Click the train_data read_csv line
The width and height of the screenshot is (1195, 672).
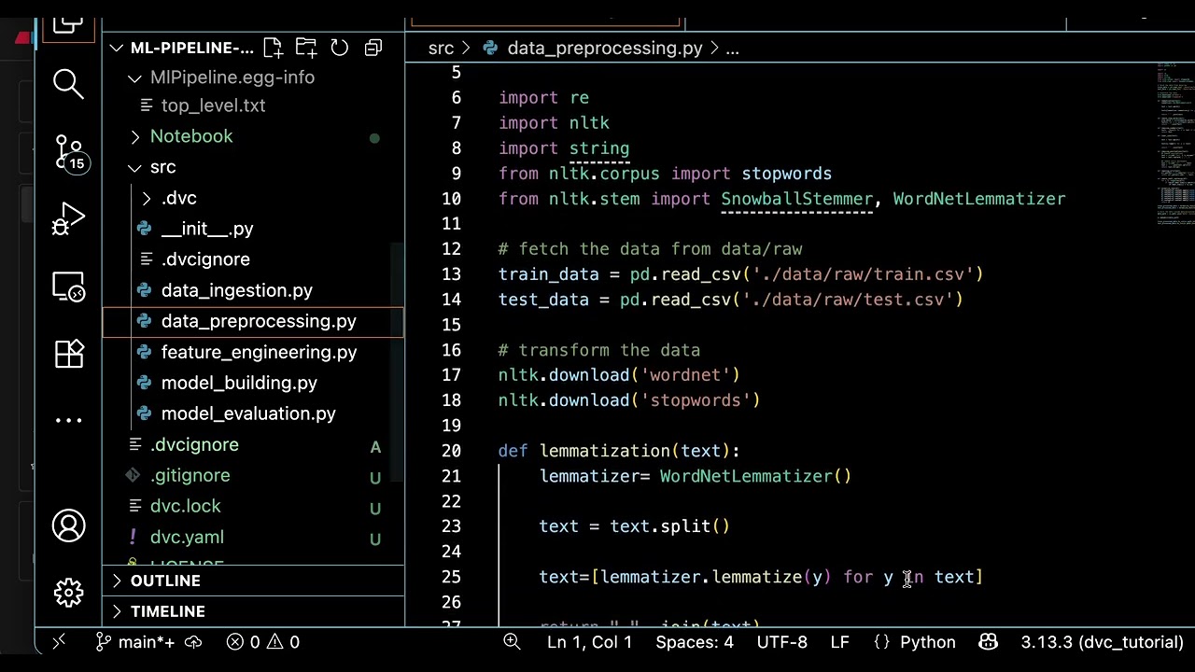(x=740, y=274)
